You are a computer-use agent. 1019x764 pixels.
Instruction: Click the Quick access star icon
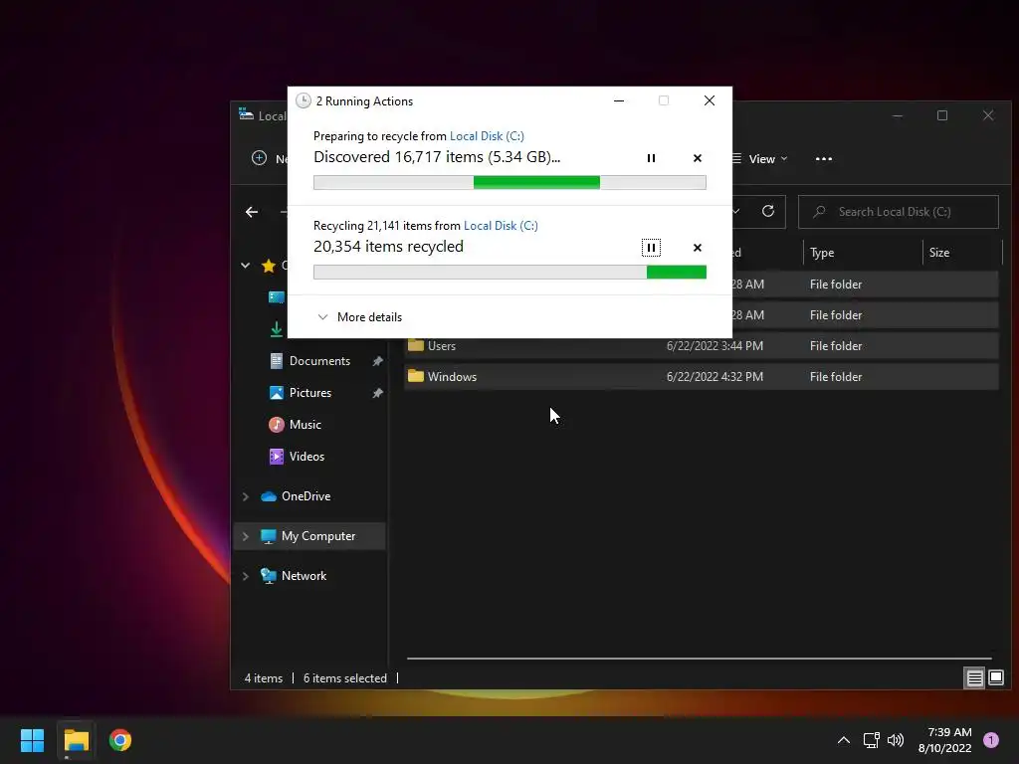click(x=269, y=265)
